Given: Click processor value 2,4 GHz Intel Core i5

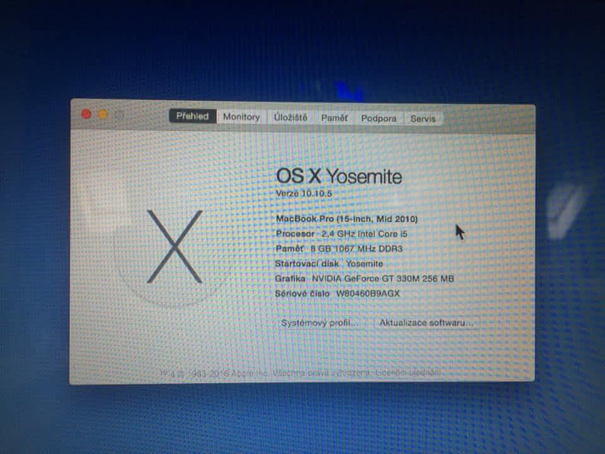Looking at the screenshot, I should pos(364,234).
